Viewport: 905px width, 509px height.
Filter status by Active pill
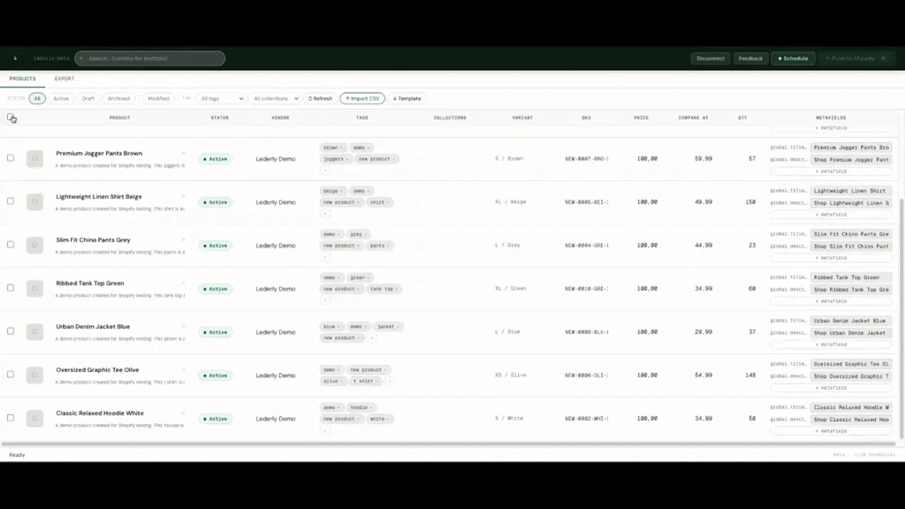tap(61, 98)
